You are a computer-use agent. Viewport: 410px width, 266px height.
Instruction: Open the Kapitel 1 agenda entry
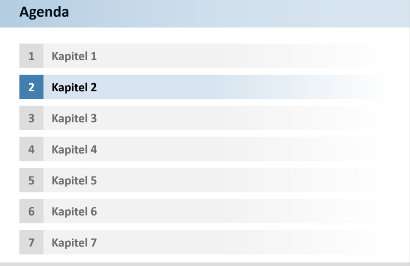tap(74, 56)
